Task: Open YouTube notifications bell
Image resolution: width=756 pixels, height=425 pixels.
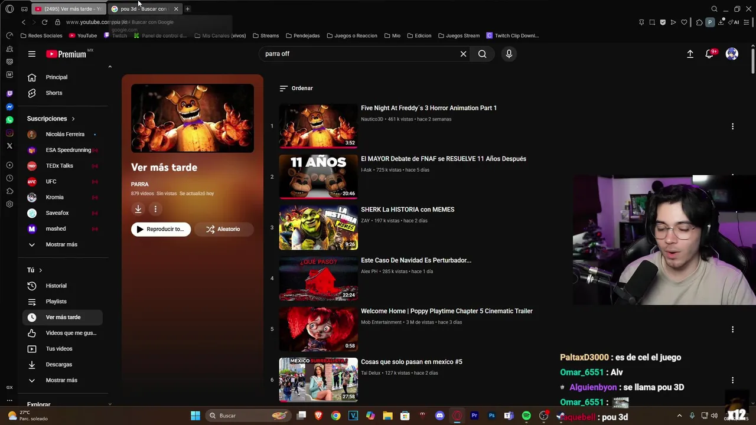Action: [x=710, y=54]
